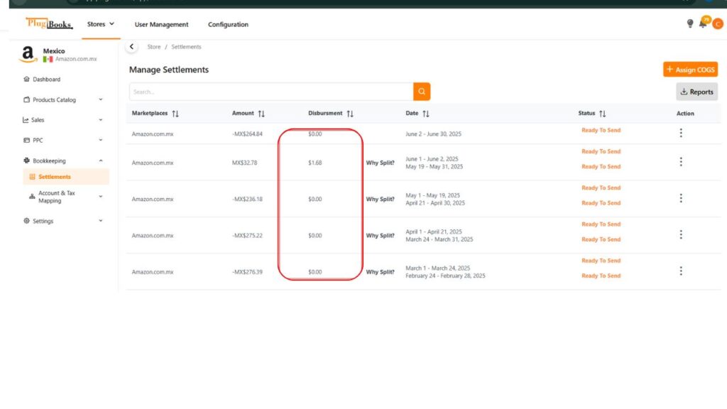
Task: Click the Dashboard home icon
Action: click(26, 80)
